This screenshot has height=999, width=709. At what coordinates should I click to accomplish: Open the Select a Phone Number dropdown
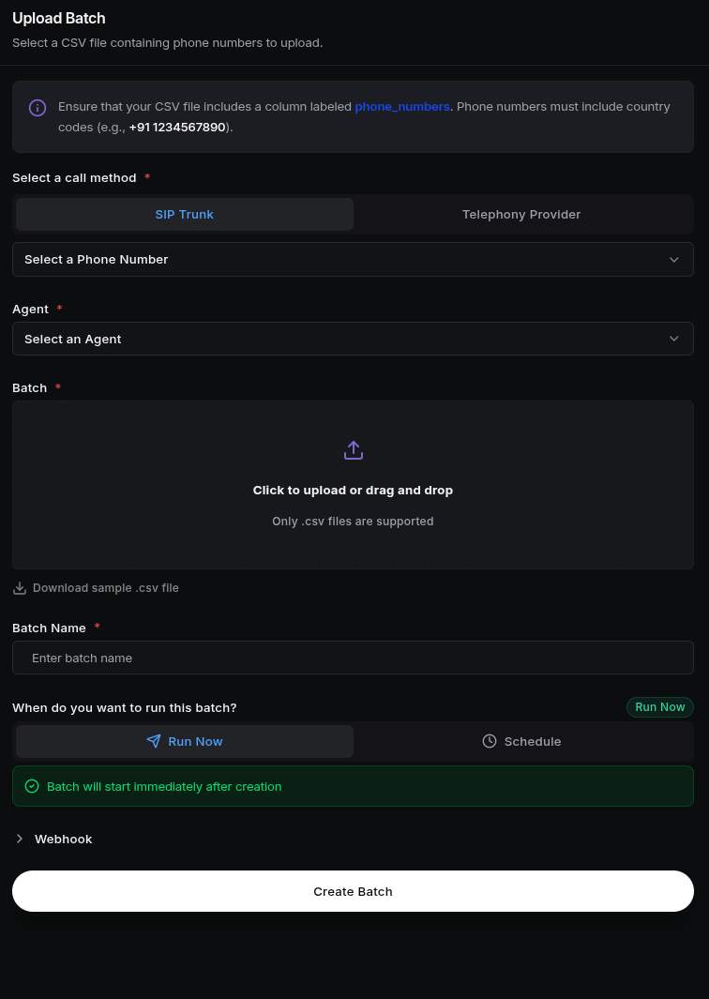click(x=353, y=259)
